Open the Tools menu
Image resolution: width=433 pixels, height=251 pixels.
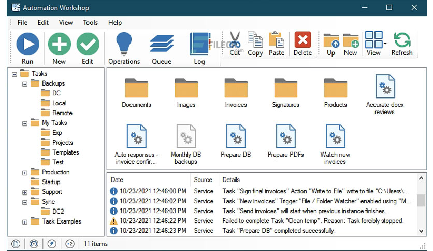[90, 23]
